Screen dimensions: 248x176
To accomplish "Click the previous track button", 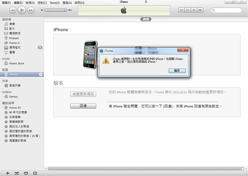I will pos(13,10).
